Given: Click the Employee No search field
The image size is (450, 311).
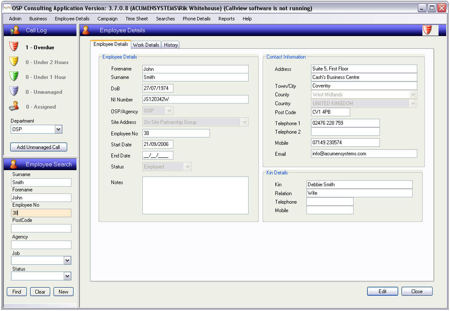Looking at the screenshot, I should [x=41, y=213].
